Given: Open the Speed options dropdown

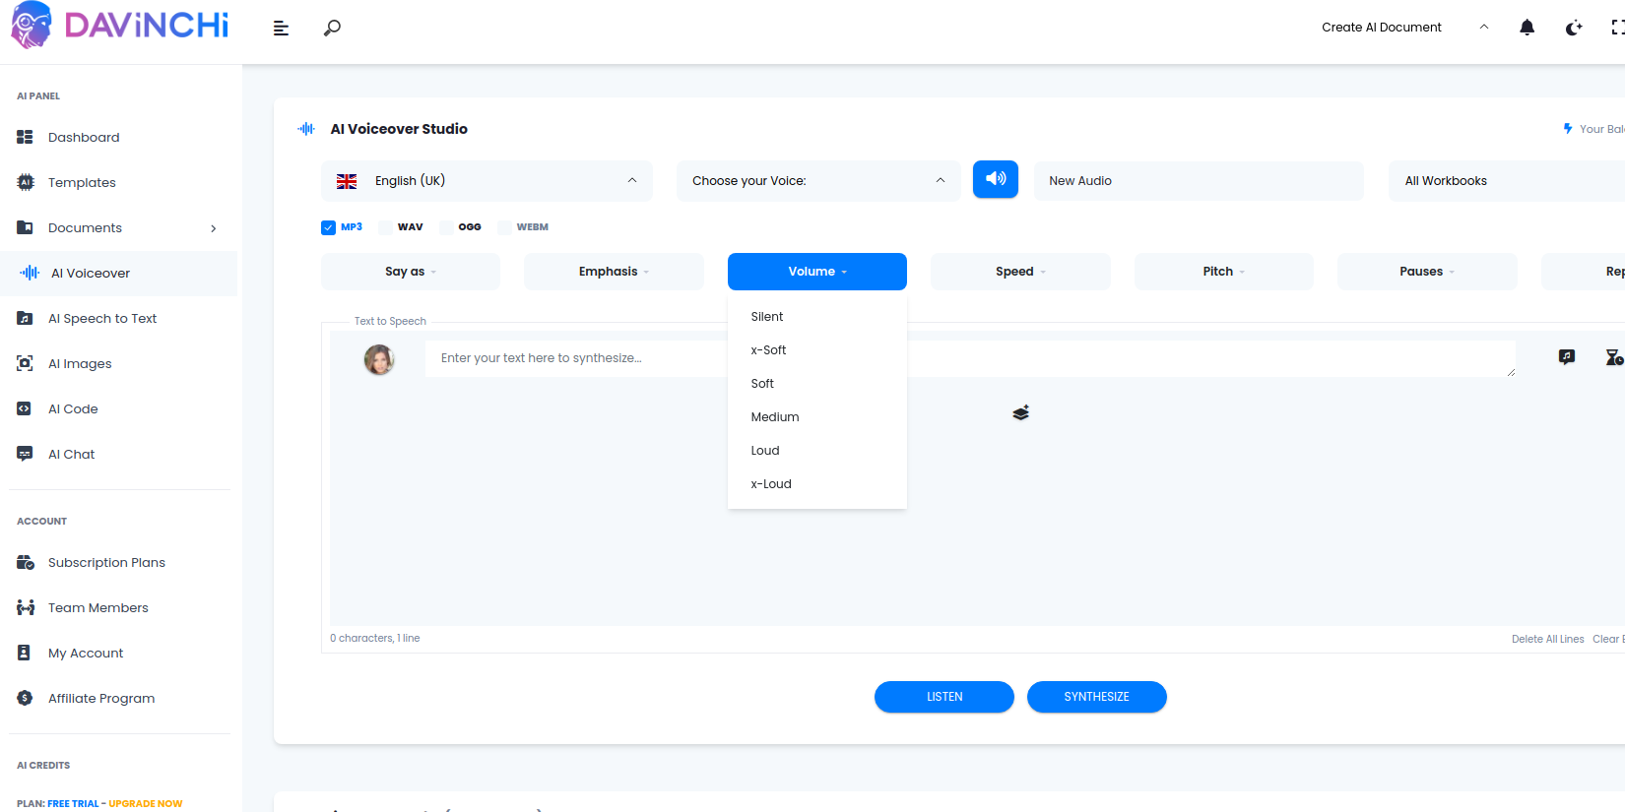Looking at the screenshot, I should tap(1020, 272).
